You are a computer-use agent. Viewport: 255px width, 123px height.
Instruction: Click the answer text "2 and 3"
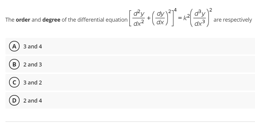33,65
